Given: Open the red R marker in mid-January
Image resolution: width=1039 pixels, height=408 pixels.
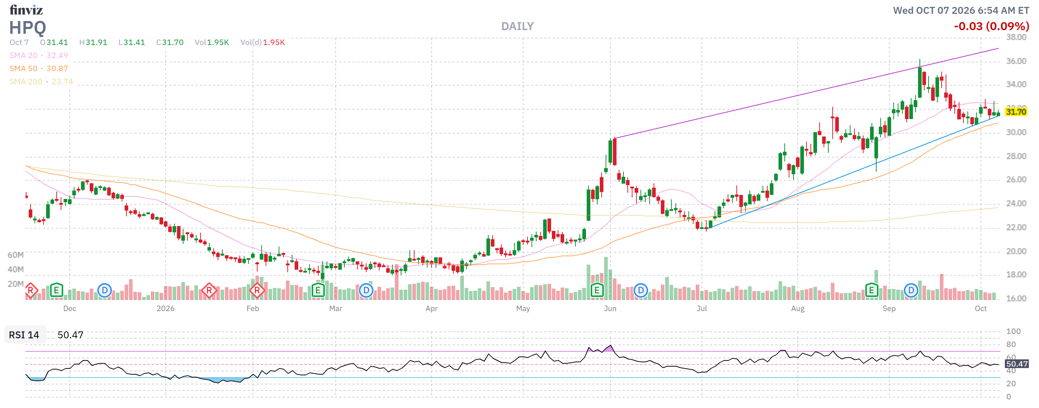Looking at the screenshot, I should pyautogui.click(x=209, y=290).
